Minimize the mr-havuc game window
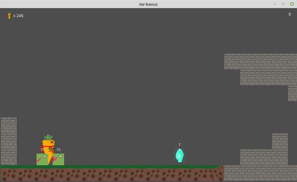Viewport: 297px width, 182px height. coord(274,4)
